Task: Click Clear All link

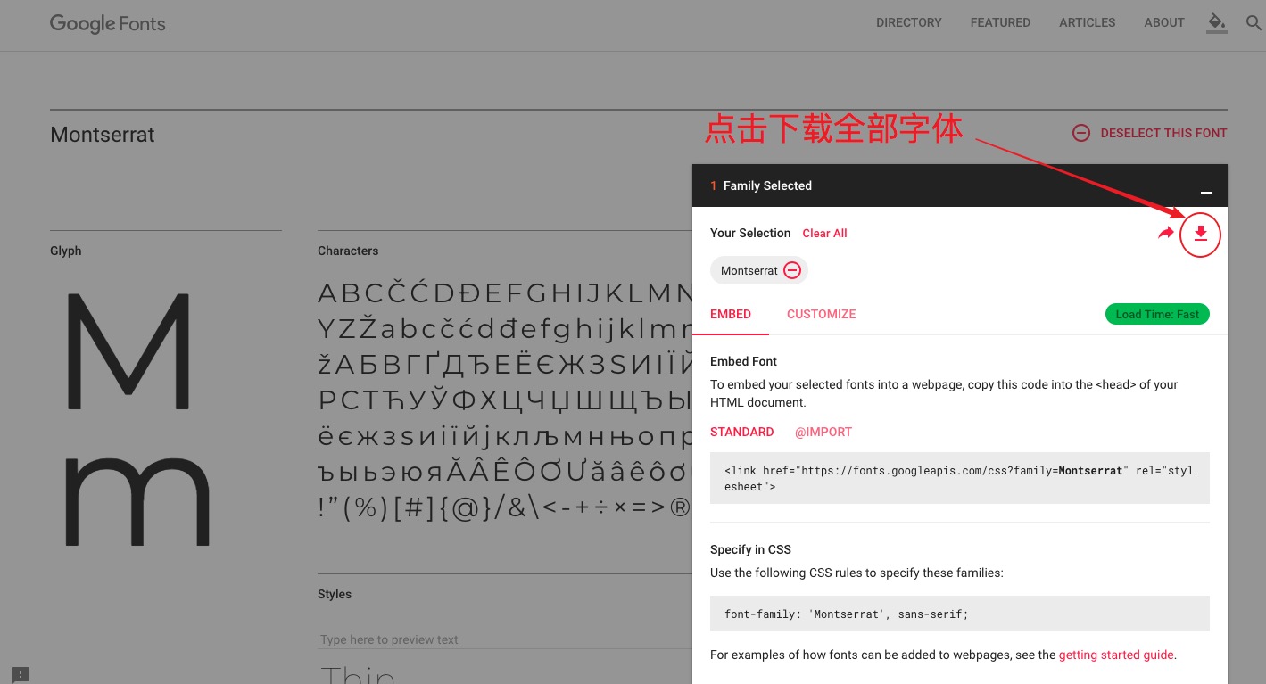Action: click(x=824, y=233)
